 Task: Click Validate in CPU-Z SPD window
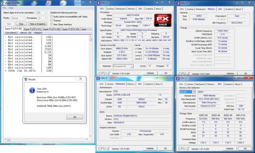tap(229, 149)
